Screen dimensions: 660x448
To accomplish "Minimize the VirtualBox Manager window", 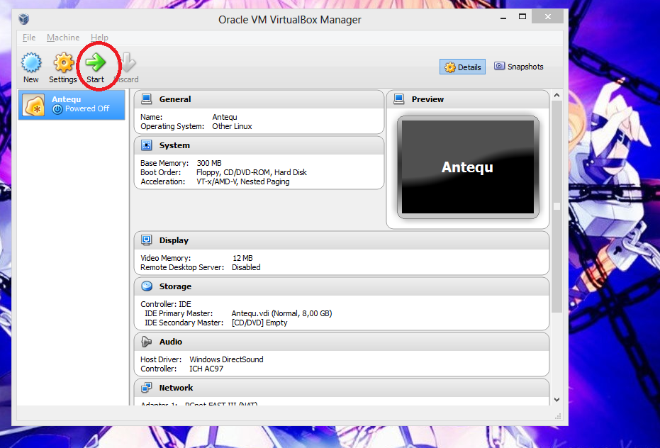I will [503, 18].
